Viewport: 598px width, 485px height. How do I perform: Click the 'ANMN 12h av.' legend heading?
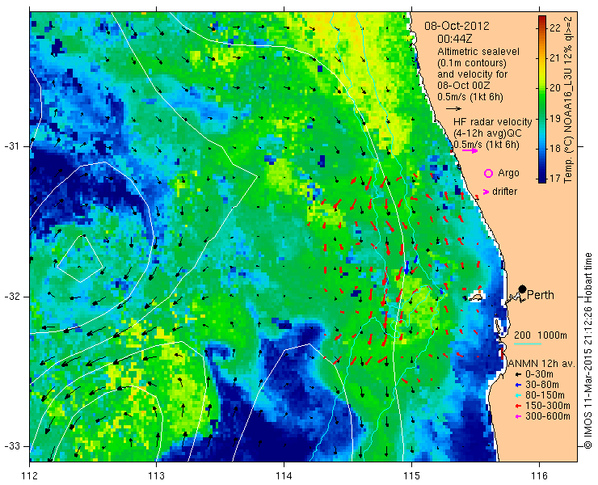click(541, 364)
